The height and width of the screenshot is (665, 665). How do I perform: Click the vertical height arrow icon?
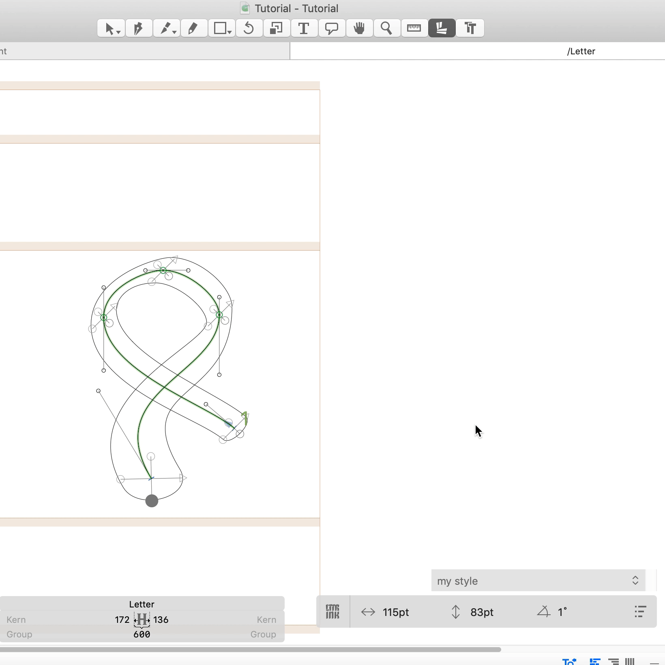(456, 612)
